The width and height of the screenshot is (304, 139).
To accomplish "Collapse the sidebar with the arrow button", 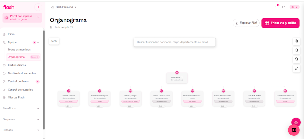I will (x=38, y=7).
